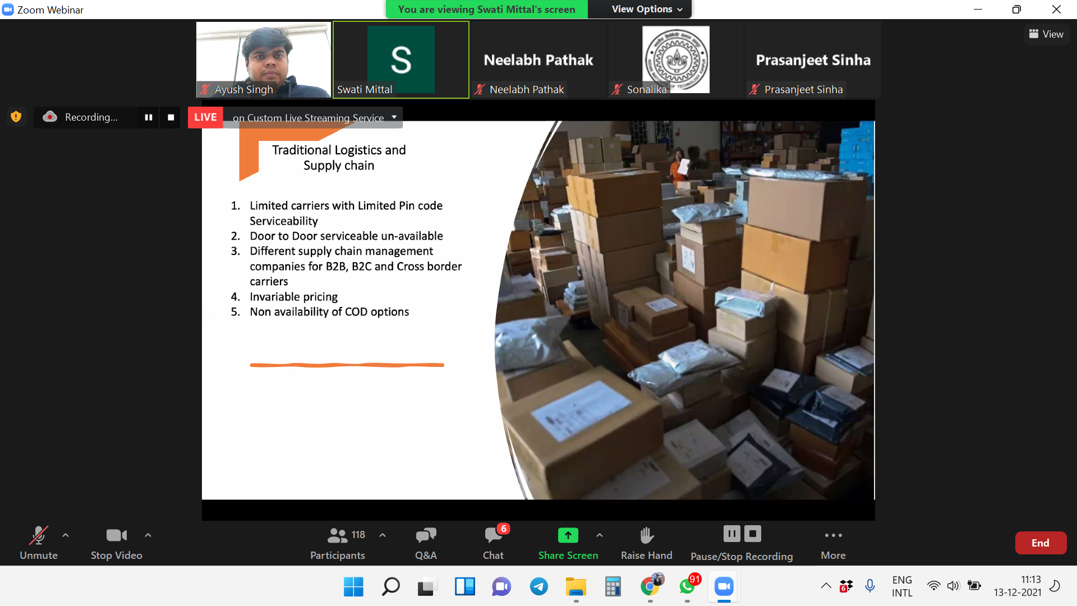Open the More options menu
This screenshot has height=606, width=1077.
834,542
